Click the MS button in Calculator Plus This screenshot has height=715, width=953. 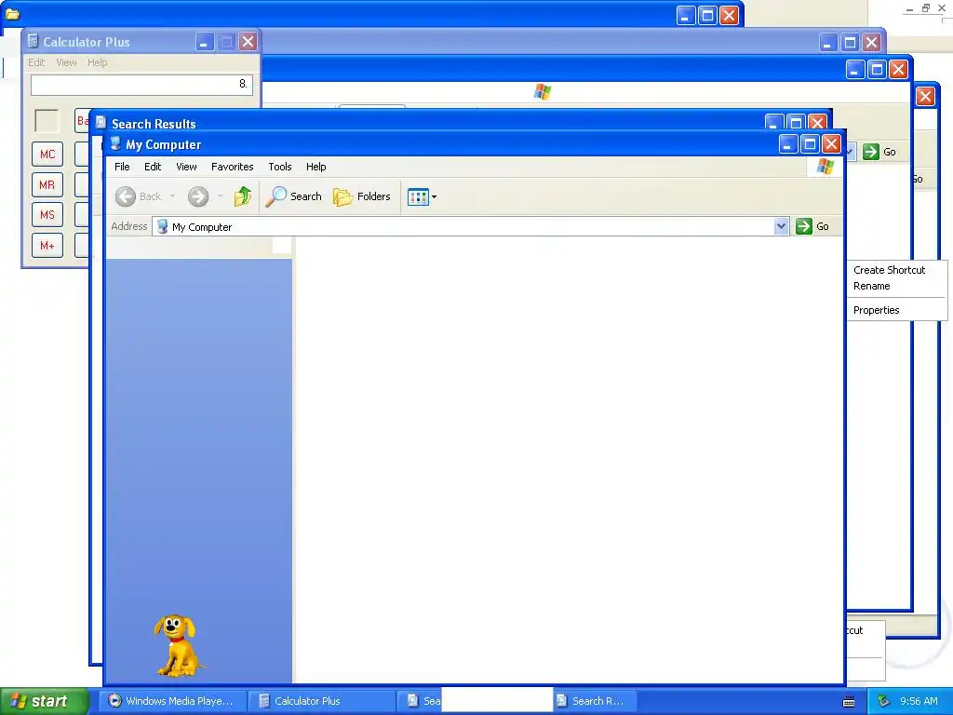[x=47, y=215]
